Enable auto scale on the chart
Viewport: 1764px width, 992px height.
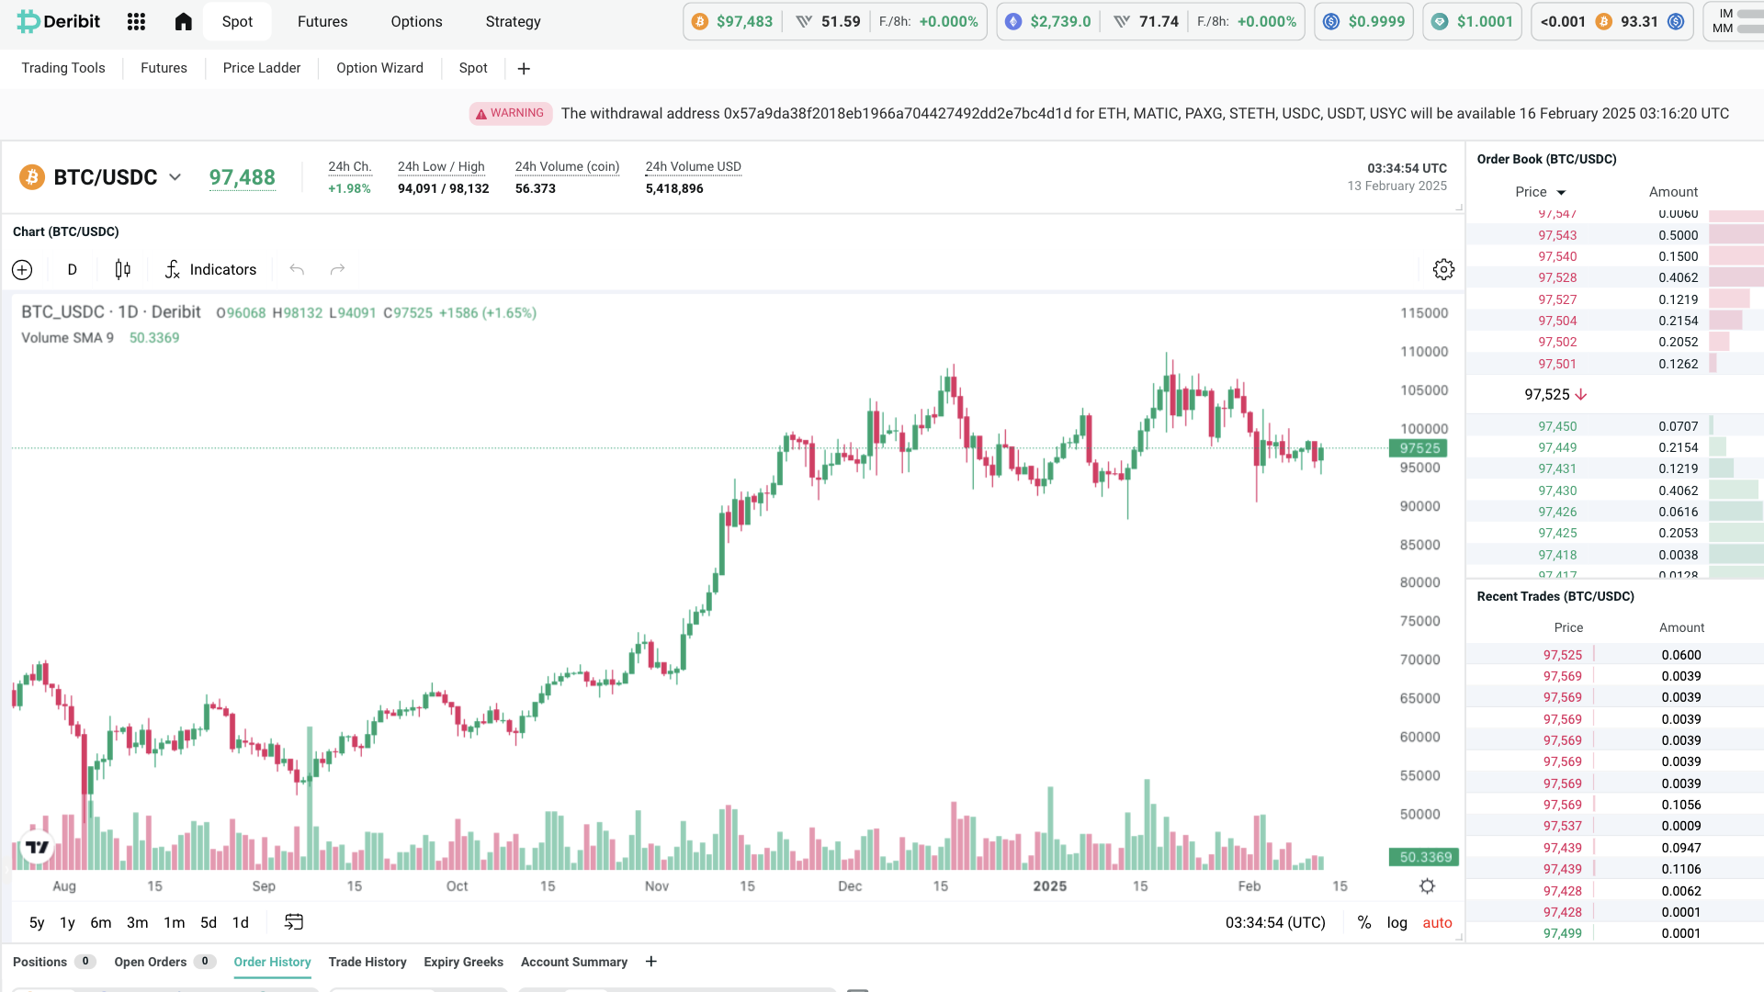(x=1437, y=922)
